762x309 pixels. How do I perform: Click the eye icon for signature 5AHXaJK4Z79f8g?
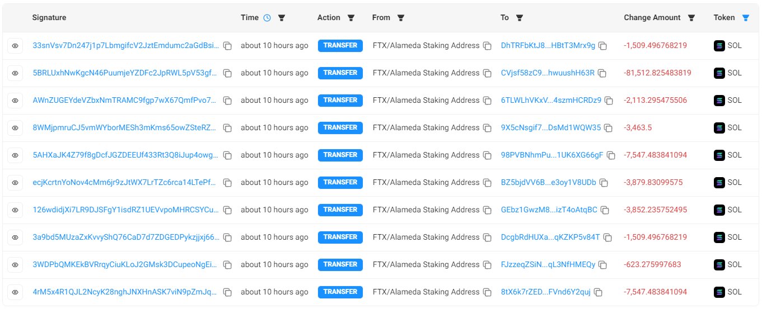pyautogui.click(x=15, y=155)
